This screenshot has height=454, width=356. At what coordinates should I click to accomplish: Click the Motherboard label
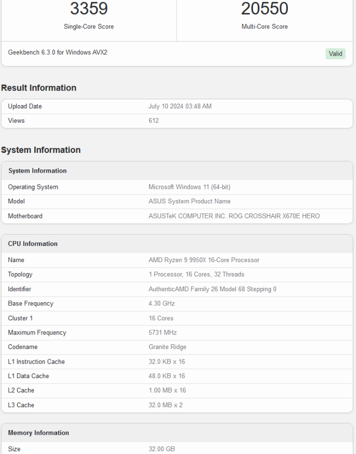[25, 216]
